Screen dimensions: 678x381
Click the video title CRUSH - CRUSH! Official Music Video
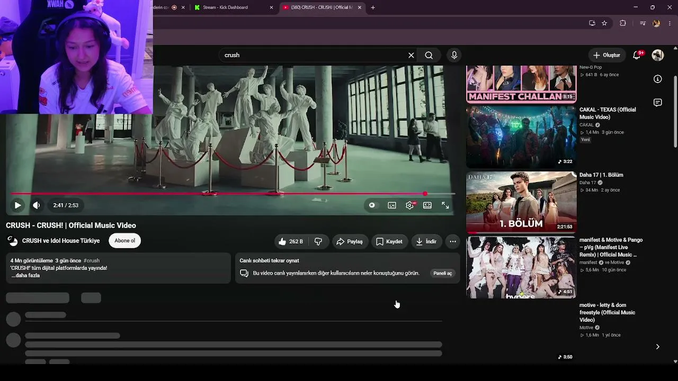(x=71, y=225)
